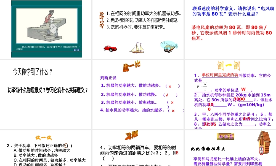This screenshot has height=166, width=276.
Task: Click the line 需要测量哪些科学量
Action: tap(228, 164)
